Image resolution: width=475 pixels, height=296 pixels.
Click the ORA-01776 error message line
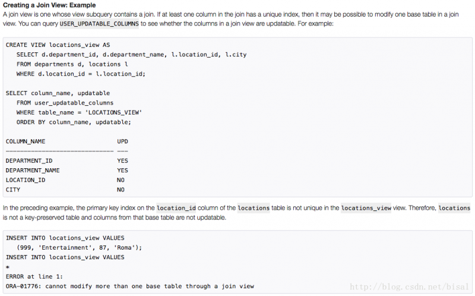click(x=129, y=286)
